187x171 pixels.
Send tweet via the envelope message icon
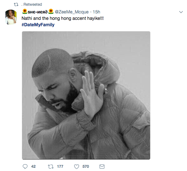(x=102, y=167)
